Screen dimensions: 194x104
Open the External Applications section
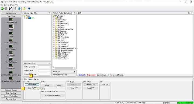click(x=11, y=96)
